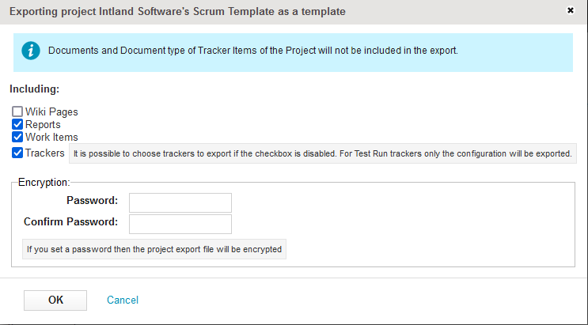Viewport: 588px width, 325px height.
Task: Disable the Work Items checkbox
Action: point(17,137)
